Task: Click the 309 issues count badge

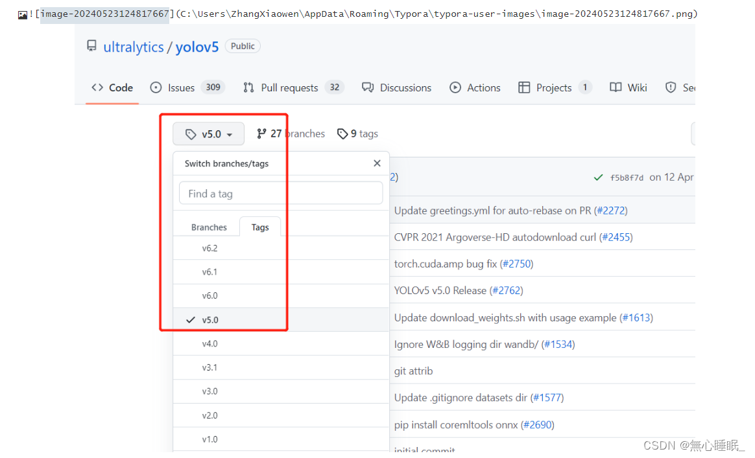Action: 213,87
